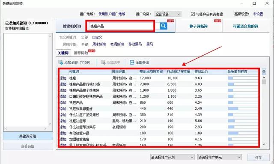Click competition bar of 祛痘 row

coord(243,78)
